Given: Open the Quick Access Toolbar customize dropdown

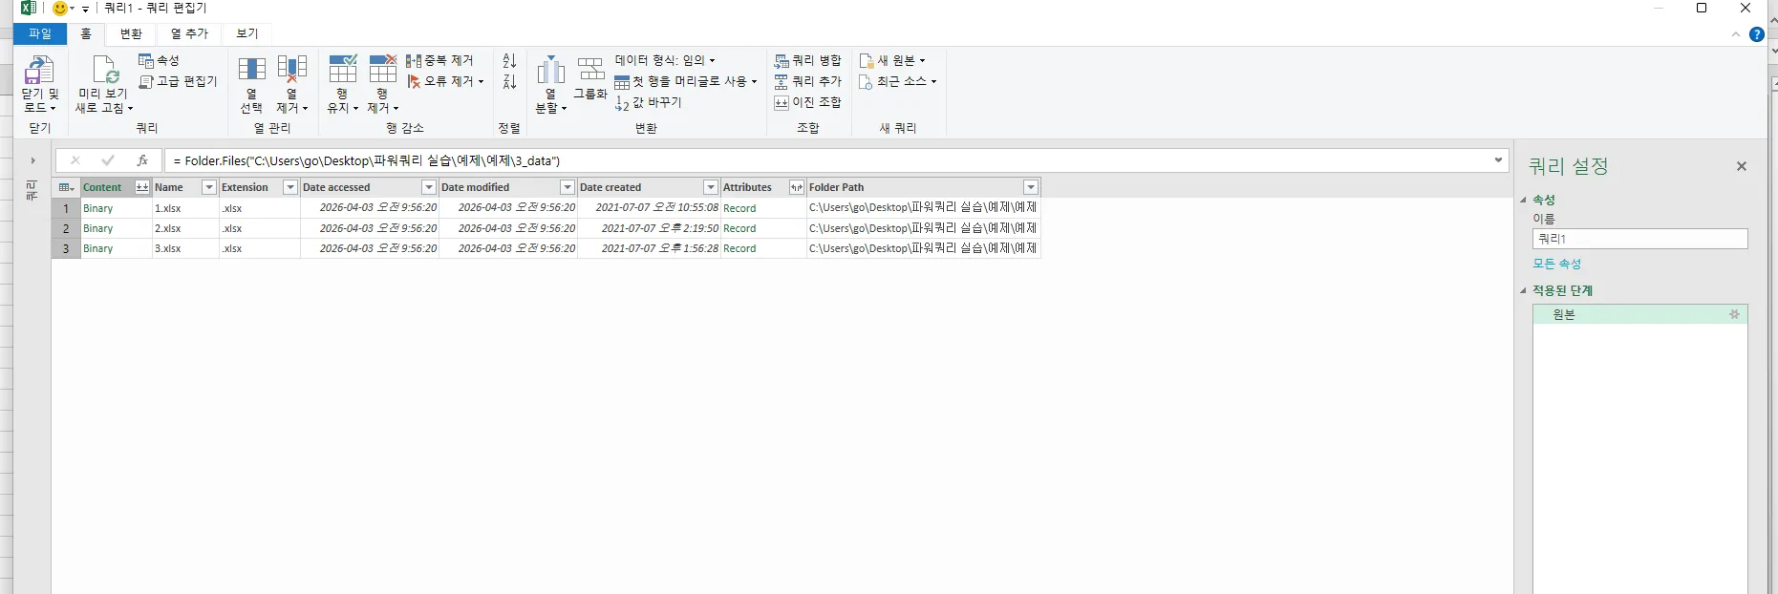Looking at the screenshot, I should pos(85,9).
